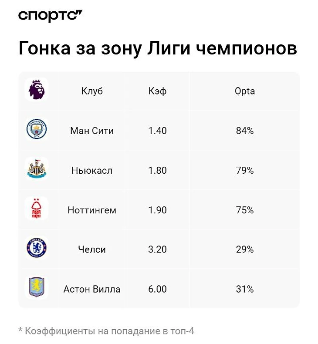
Task: Select the Aston Villa crest
Action: pyautogui.click(x=37, y=288)
